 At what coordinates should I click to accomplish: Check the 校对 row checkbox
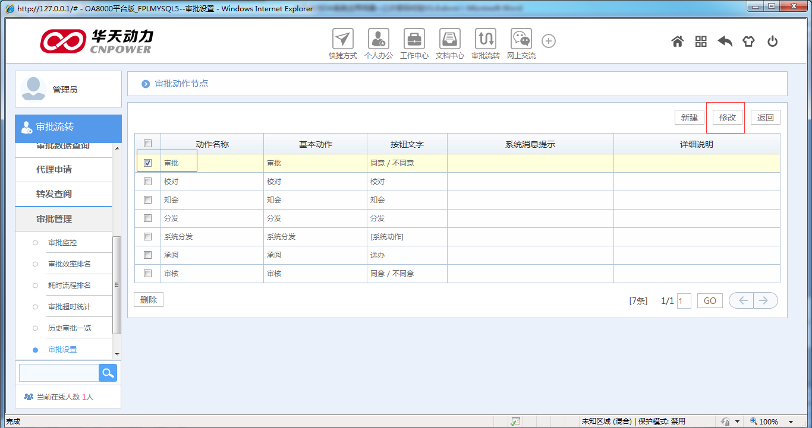[147, 180]
